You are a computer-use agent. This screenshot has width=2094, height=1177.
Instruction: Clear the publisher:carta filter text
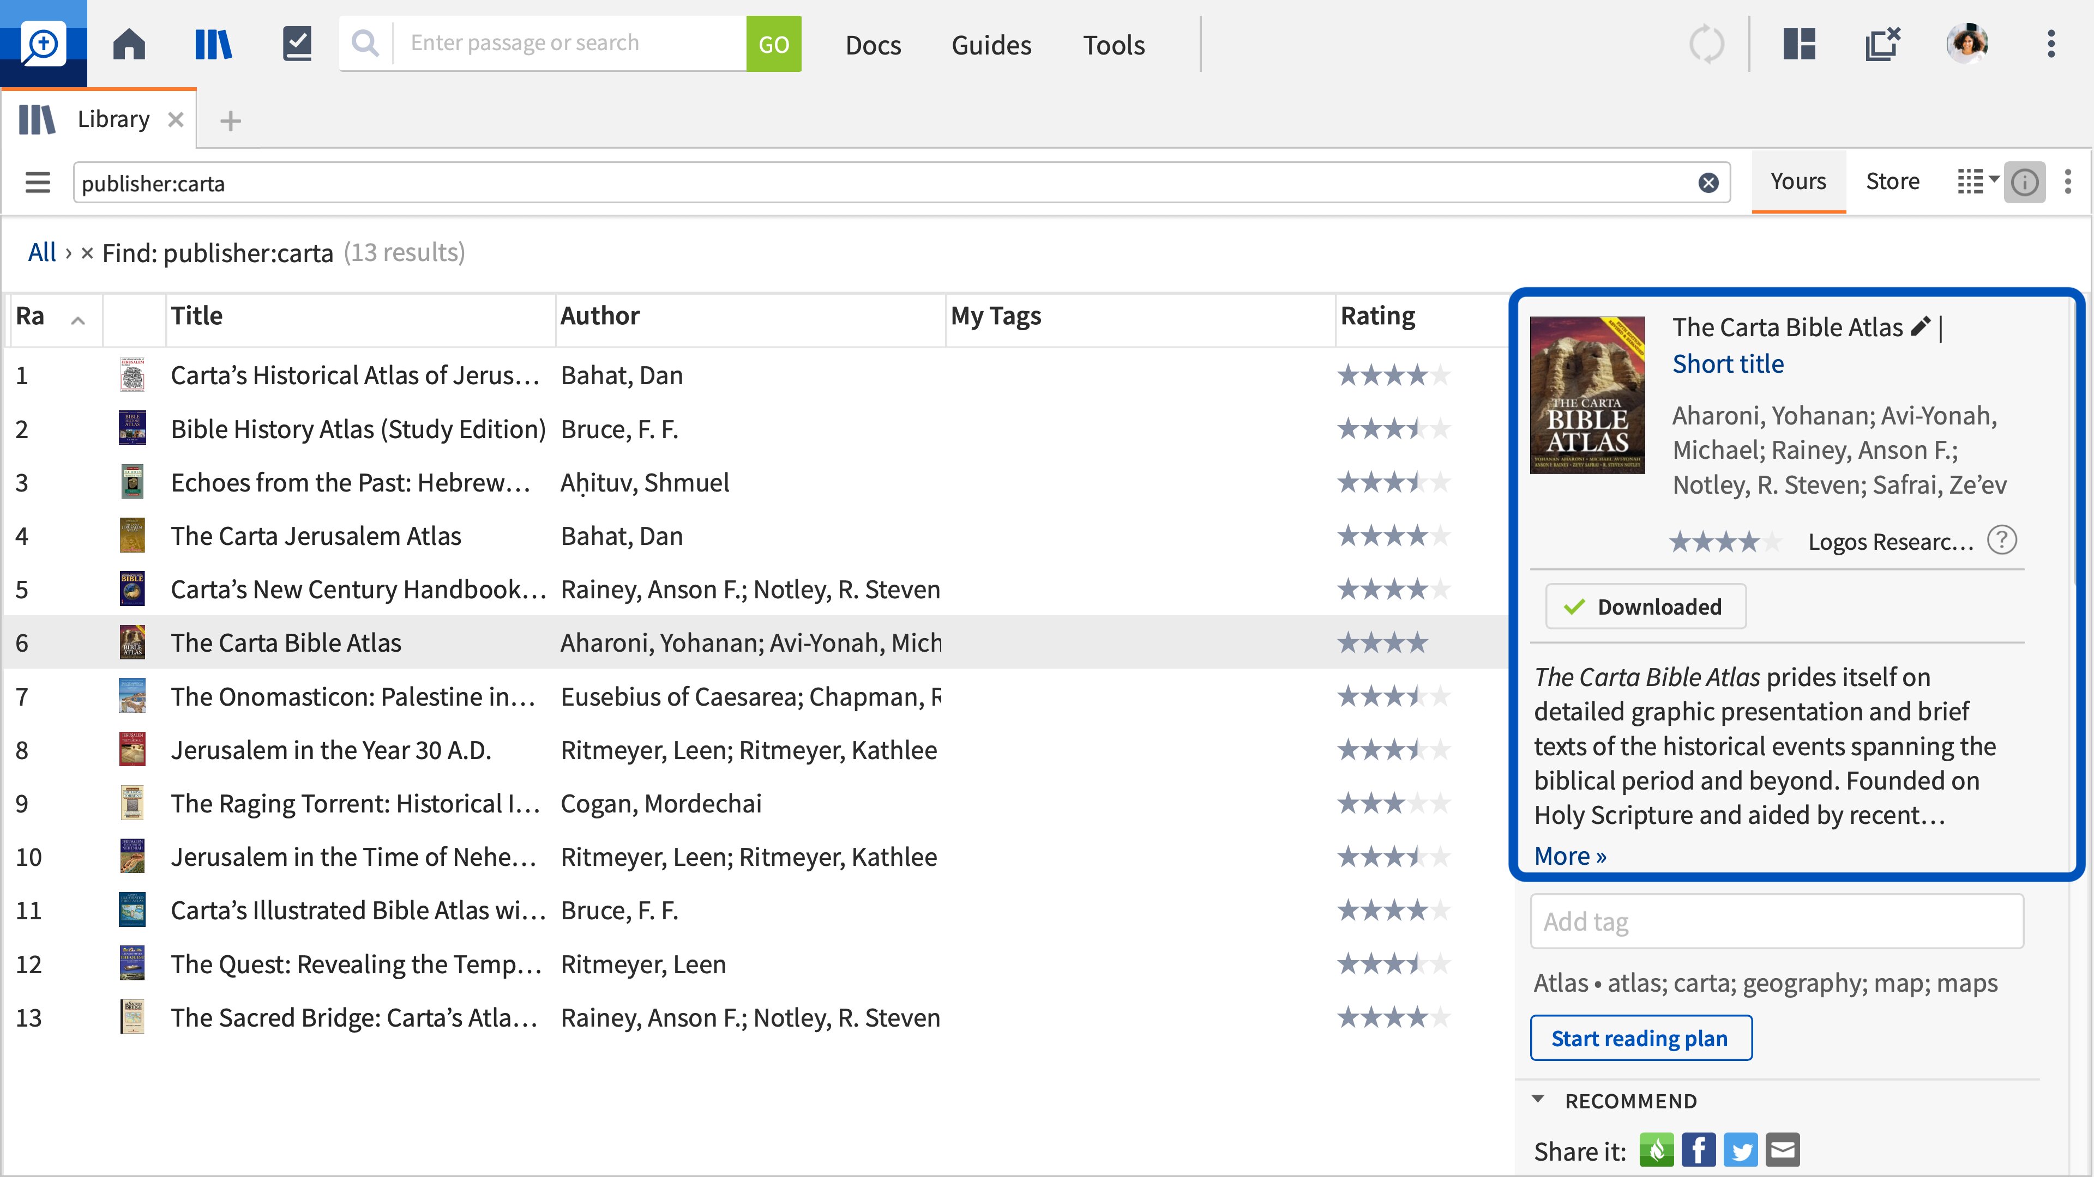click(1708, 183)
